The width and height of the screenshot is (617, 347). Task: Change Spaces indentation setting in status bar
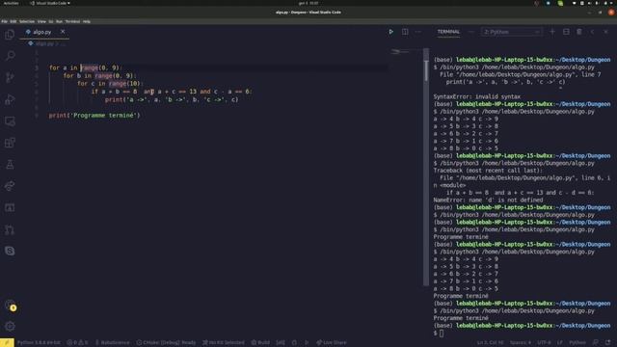pos(521,343)
